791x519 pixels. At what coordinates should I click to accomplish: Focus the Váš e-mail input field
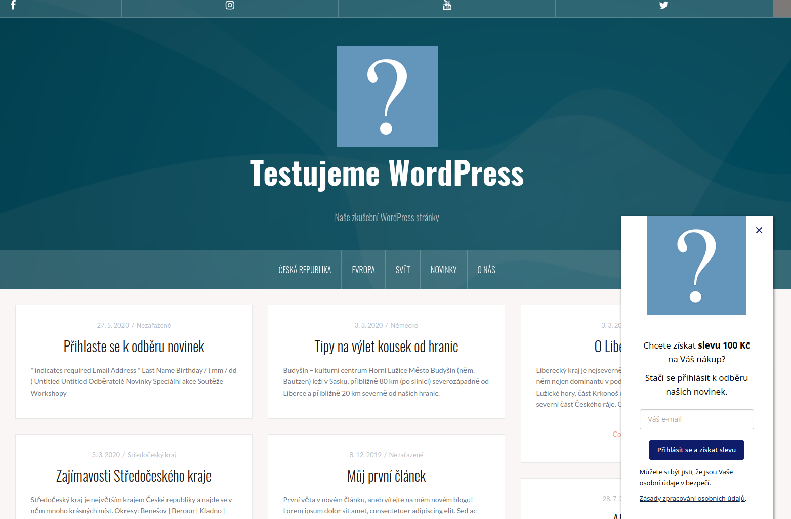[x=696, y=419]
